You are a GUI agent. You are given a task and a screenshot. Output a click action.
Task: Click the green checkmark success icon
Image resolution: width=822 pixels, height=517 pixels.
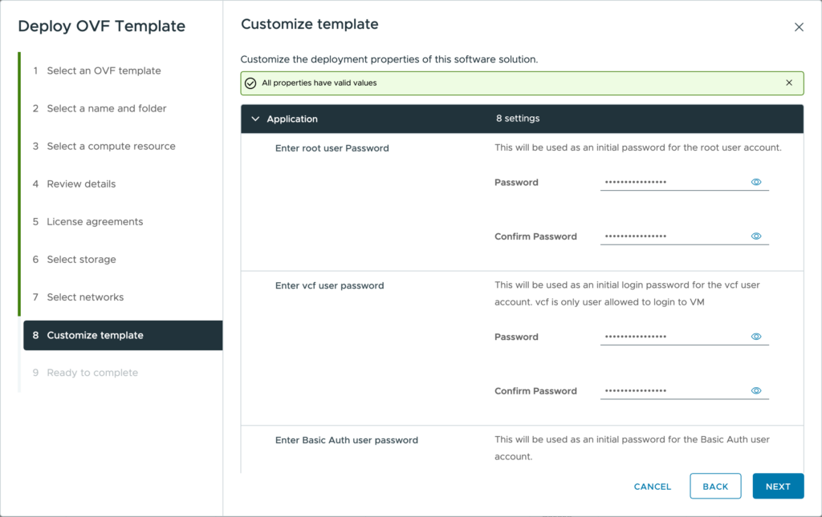point(250,83)
